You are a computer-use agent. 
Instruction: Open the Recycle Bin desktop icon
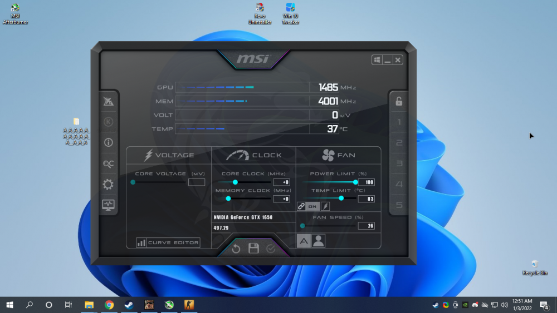[x=535, y=267]
